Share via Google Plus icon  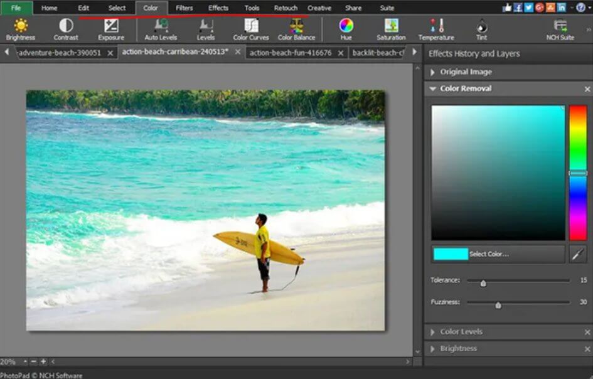click(x=540, y=8)
